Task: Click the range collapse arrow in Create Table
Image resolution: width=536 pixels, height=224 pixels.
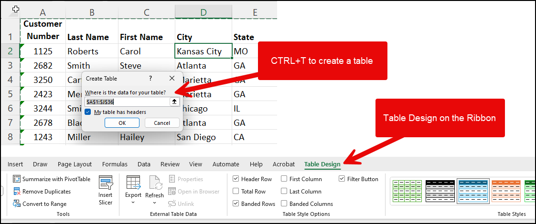Action: (174, 102)
